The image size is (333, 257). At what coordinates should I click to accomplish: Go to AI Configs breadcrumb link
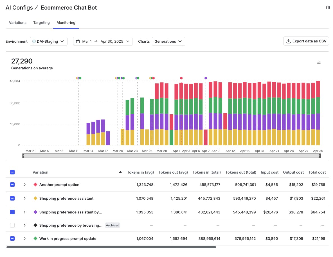click(x=19, y=8)
